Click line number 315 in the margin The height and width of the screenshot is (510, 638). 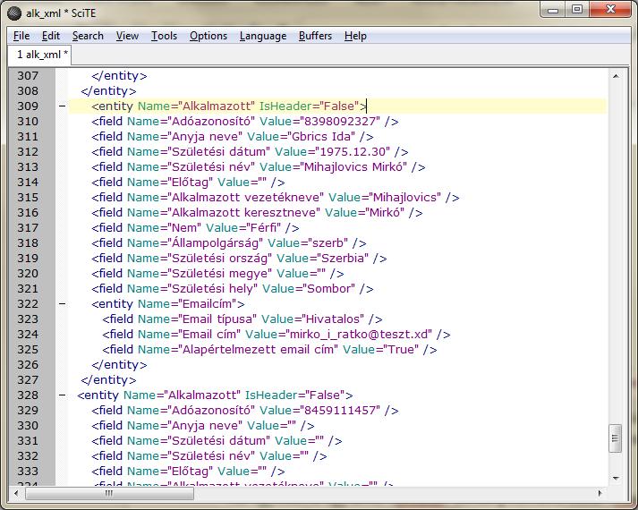point(28,197)
